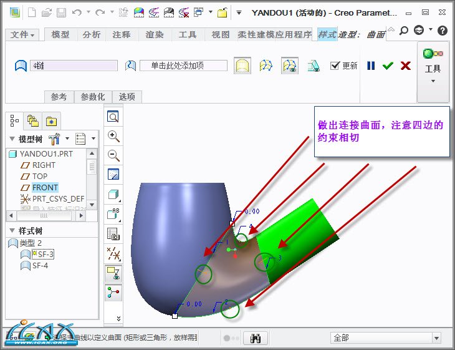
Task: Click the command search magnifier icon
Action: [404, 30]
